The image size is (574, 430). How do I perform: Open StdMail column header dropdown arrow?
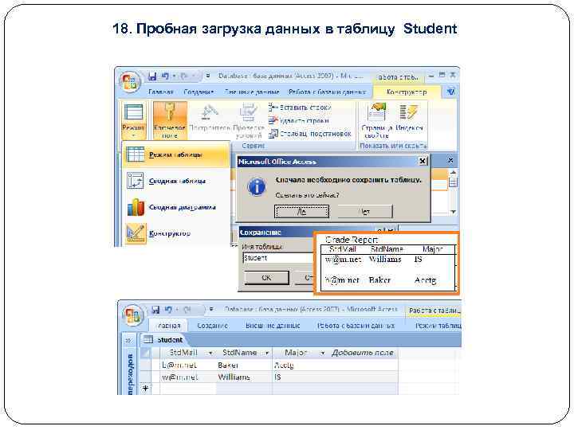click(x=210, y=354)
